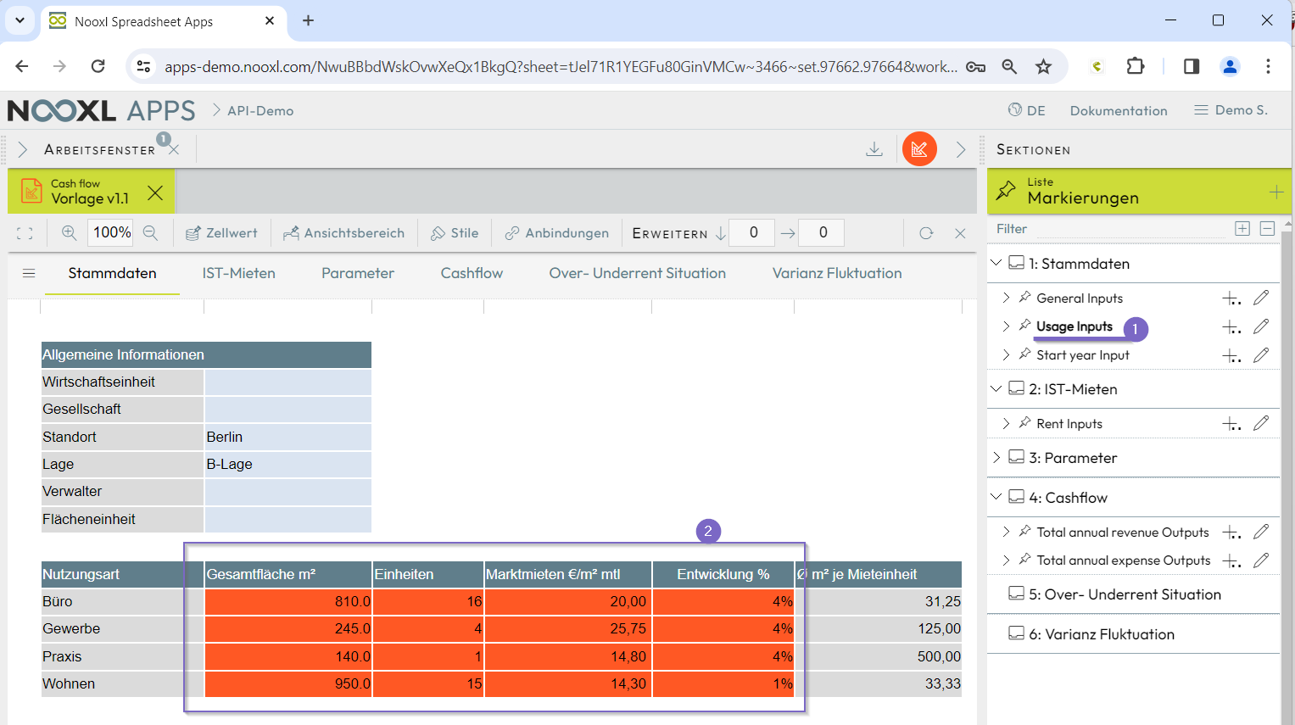The width and height of the screenshot is (1295, 725).
Task: Click the Zellwert toolbar button
Action: tap(221, 233)
